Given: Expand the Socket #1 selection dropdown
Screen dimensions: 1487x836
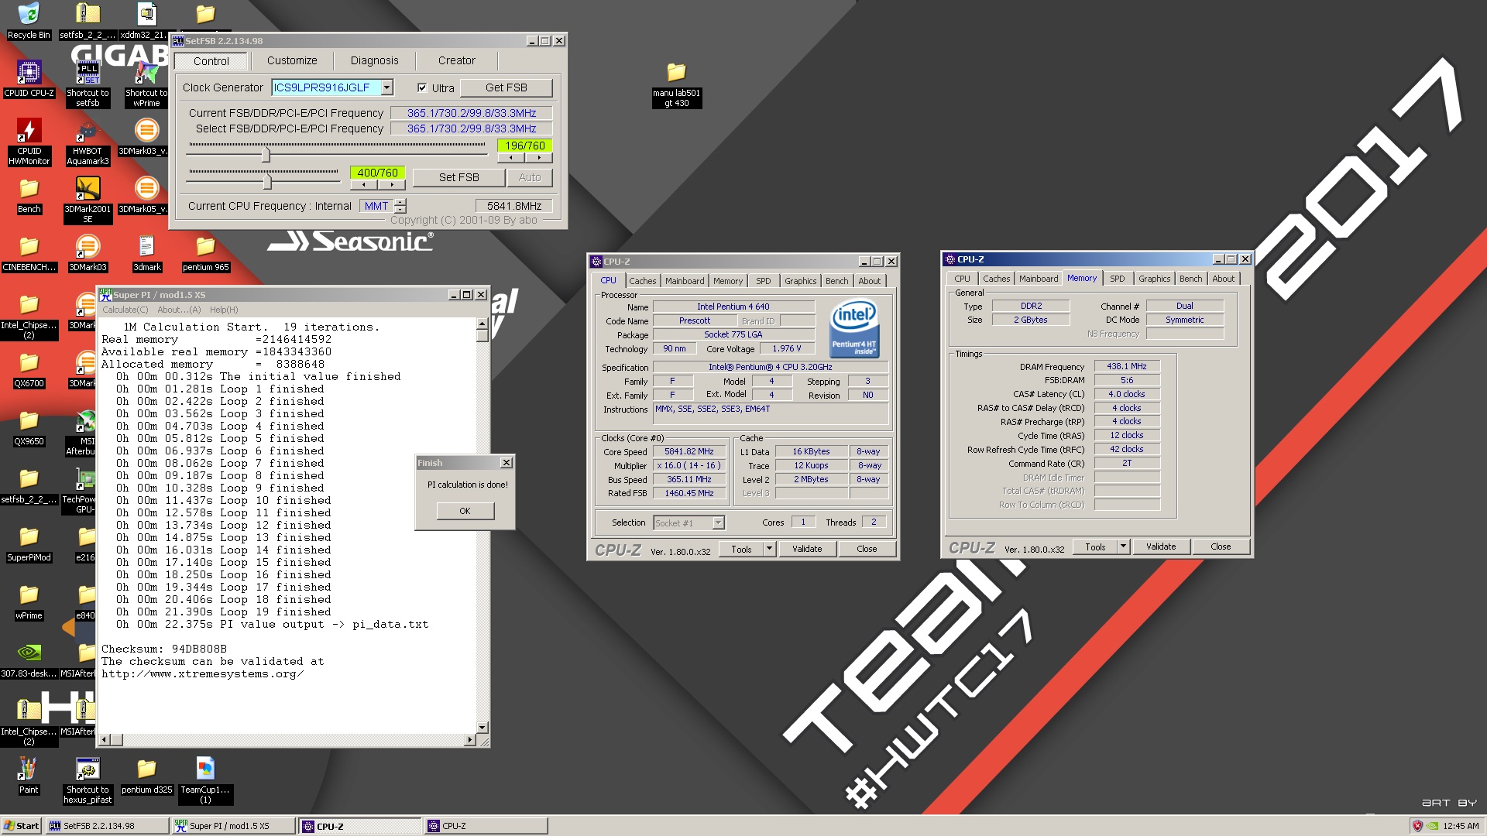Looking at the screenshot, I should pos(718,522).
